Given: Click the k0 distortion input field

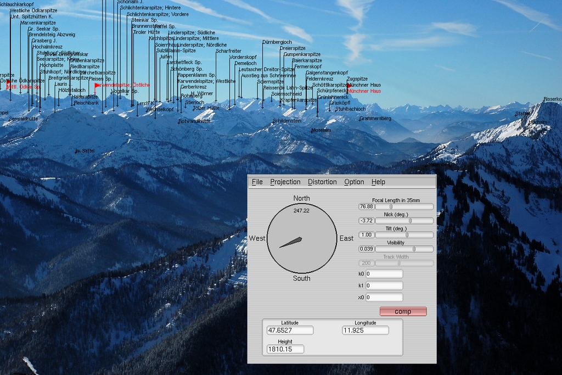Looking at the screenshot, I should [384, 274].
